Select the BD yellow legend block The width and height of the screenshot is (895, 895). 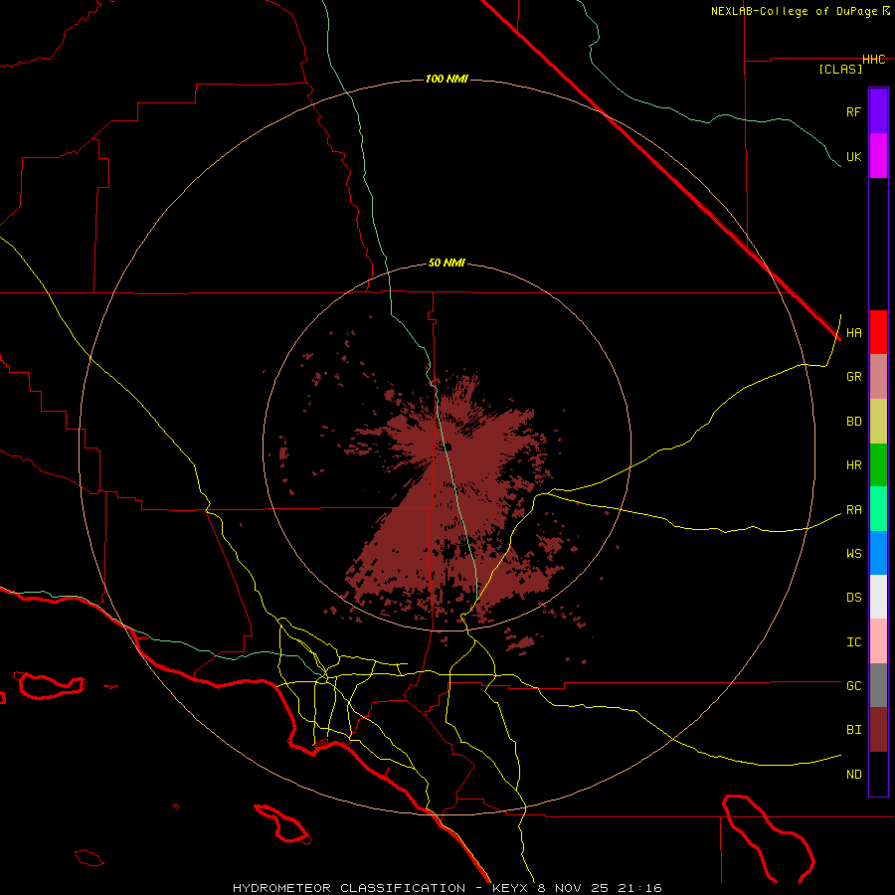(878, 422)
